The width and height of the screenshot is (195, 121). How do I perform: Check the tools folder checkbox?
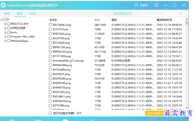[x=9, y=32]
